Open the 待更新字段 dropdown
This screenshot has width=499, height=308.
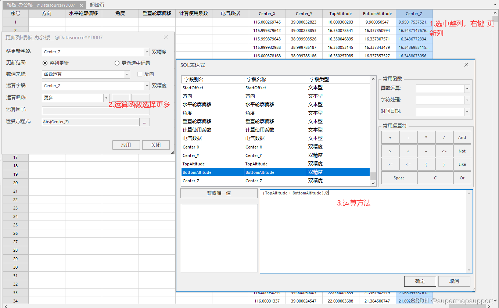(x=147, y=51)
